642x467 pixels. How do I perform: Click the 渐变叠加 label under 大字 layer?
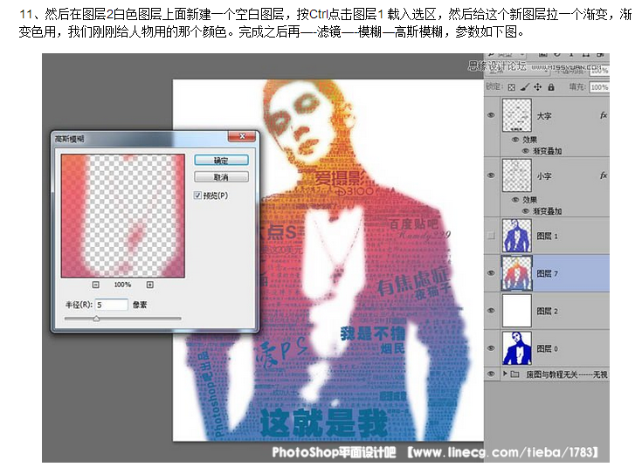(x=547, y=151)
